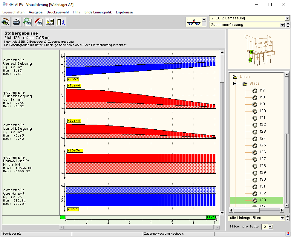
Task: Click the exit door icon
Action: coord(61,22)
